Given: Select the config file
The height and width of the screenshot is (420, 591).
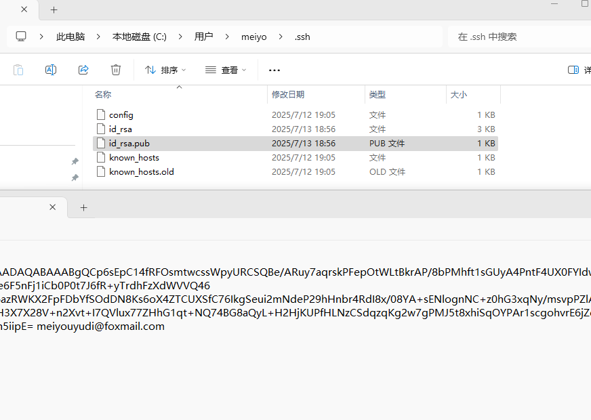Looking at the screenshot, I should pyautogui.click(x=295, y=115).
